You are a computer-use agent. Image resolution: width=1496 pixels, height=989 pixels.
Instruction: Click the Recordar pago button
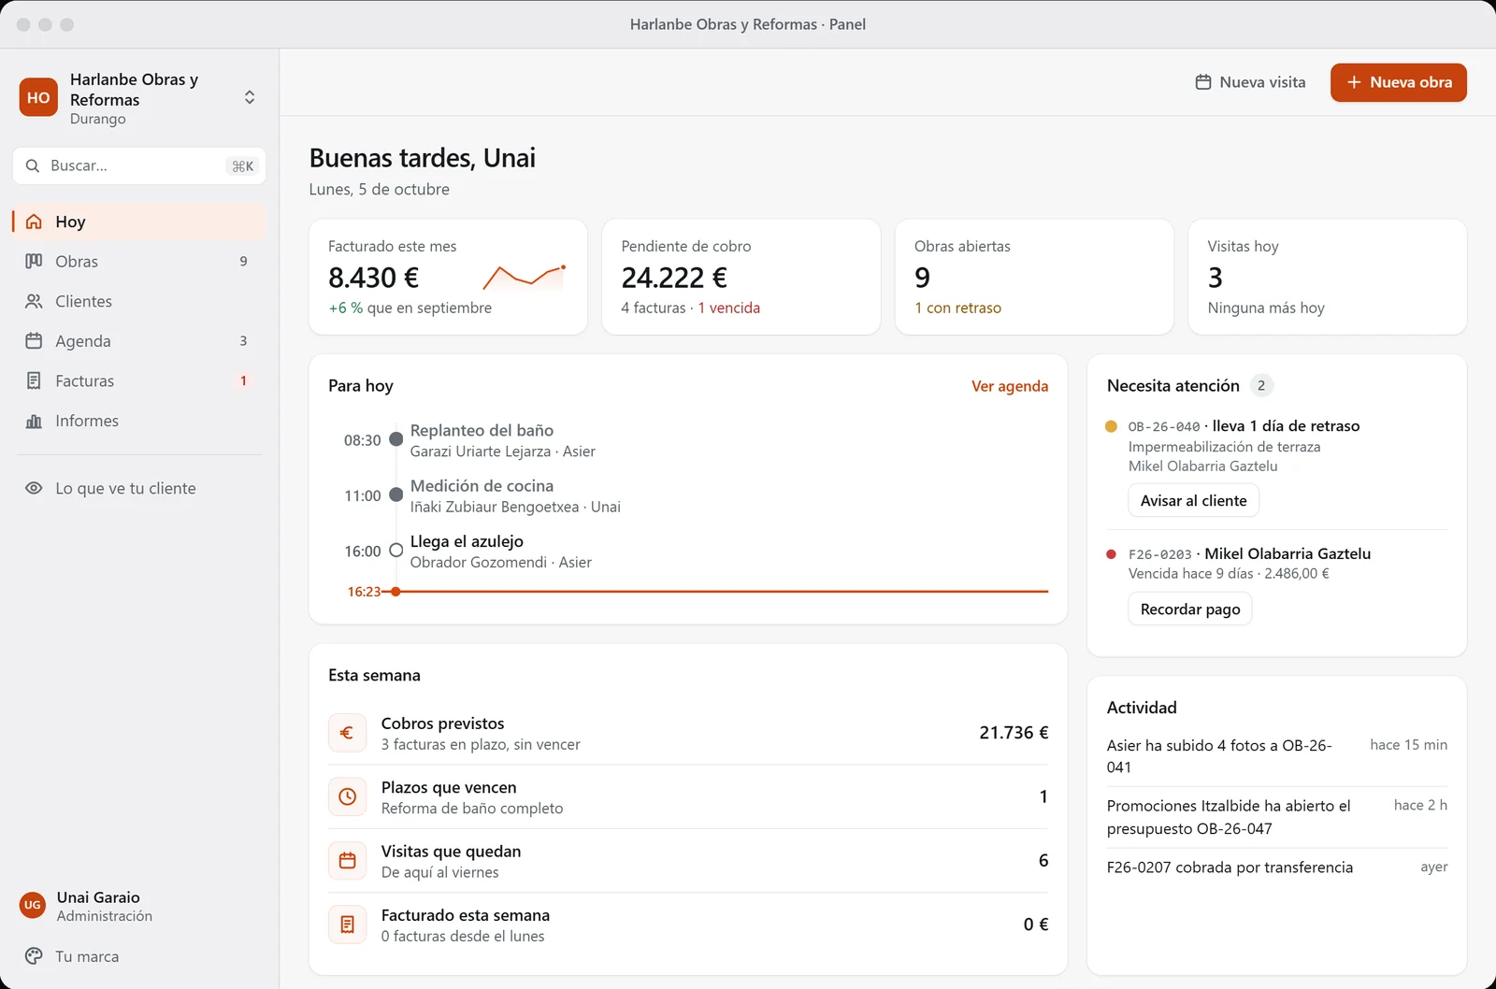(1189, 609)
